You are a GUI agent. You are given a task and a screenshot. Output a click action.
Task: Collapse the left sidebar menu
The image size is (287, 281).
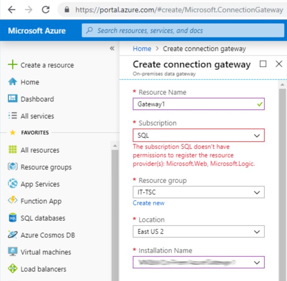pyautogui.click(x=112, y=48)
